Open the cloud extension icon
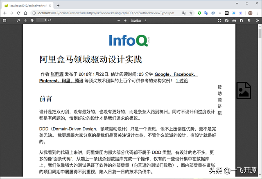The image size is (262, 179). coord(234,13)
